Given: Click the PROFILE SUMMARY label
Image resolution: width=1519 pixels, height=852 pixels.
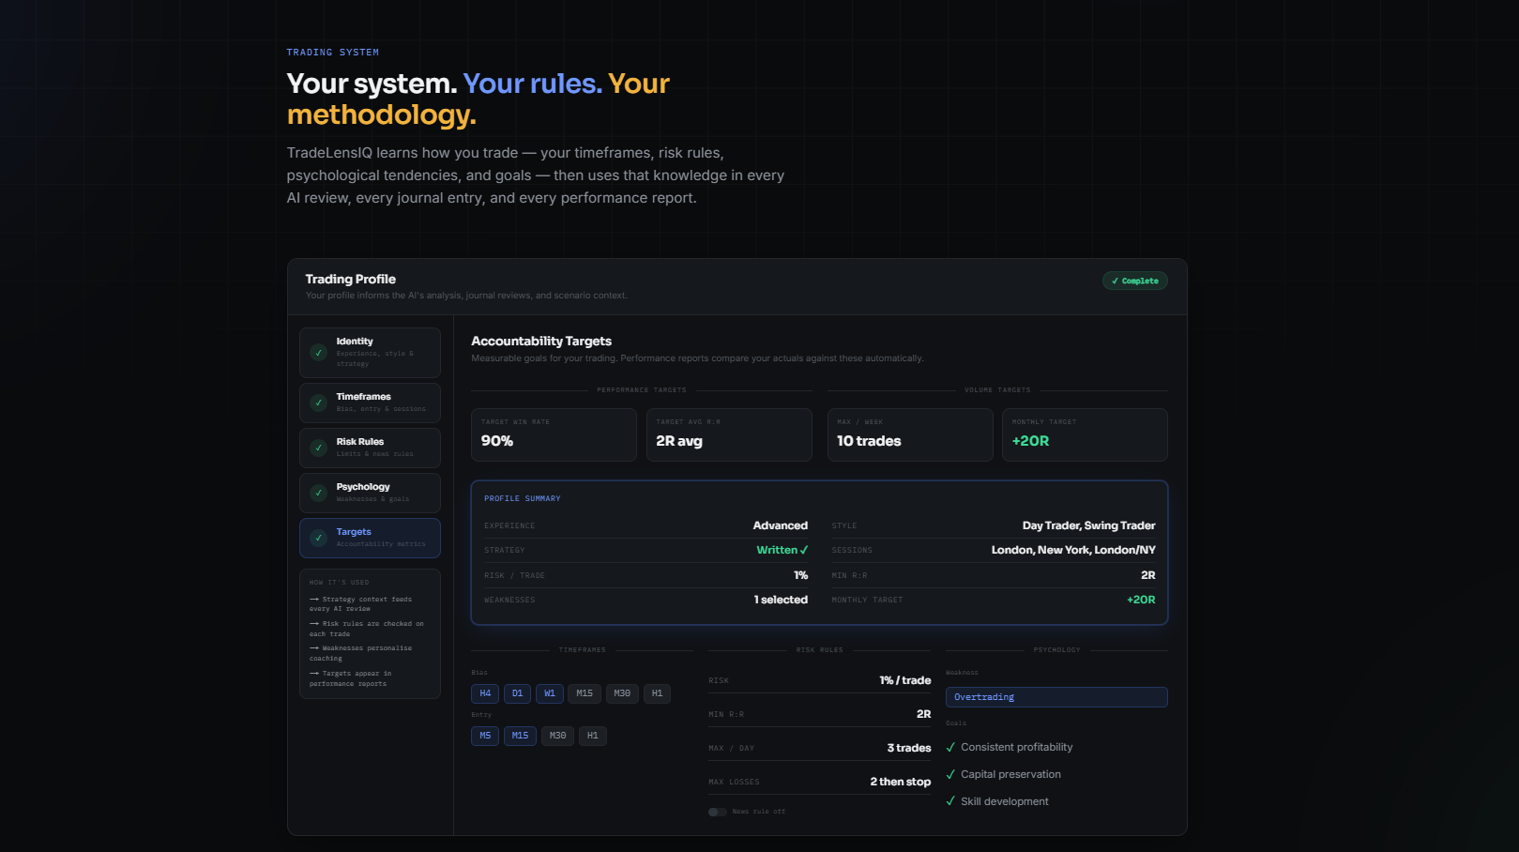Looking at the screenshot, I should [523, 499].
